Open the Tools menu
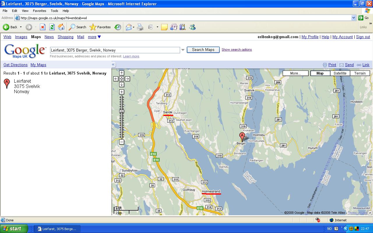This screenshot has height=233, width=373. pos(54,11)
